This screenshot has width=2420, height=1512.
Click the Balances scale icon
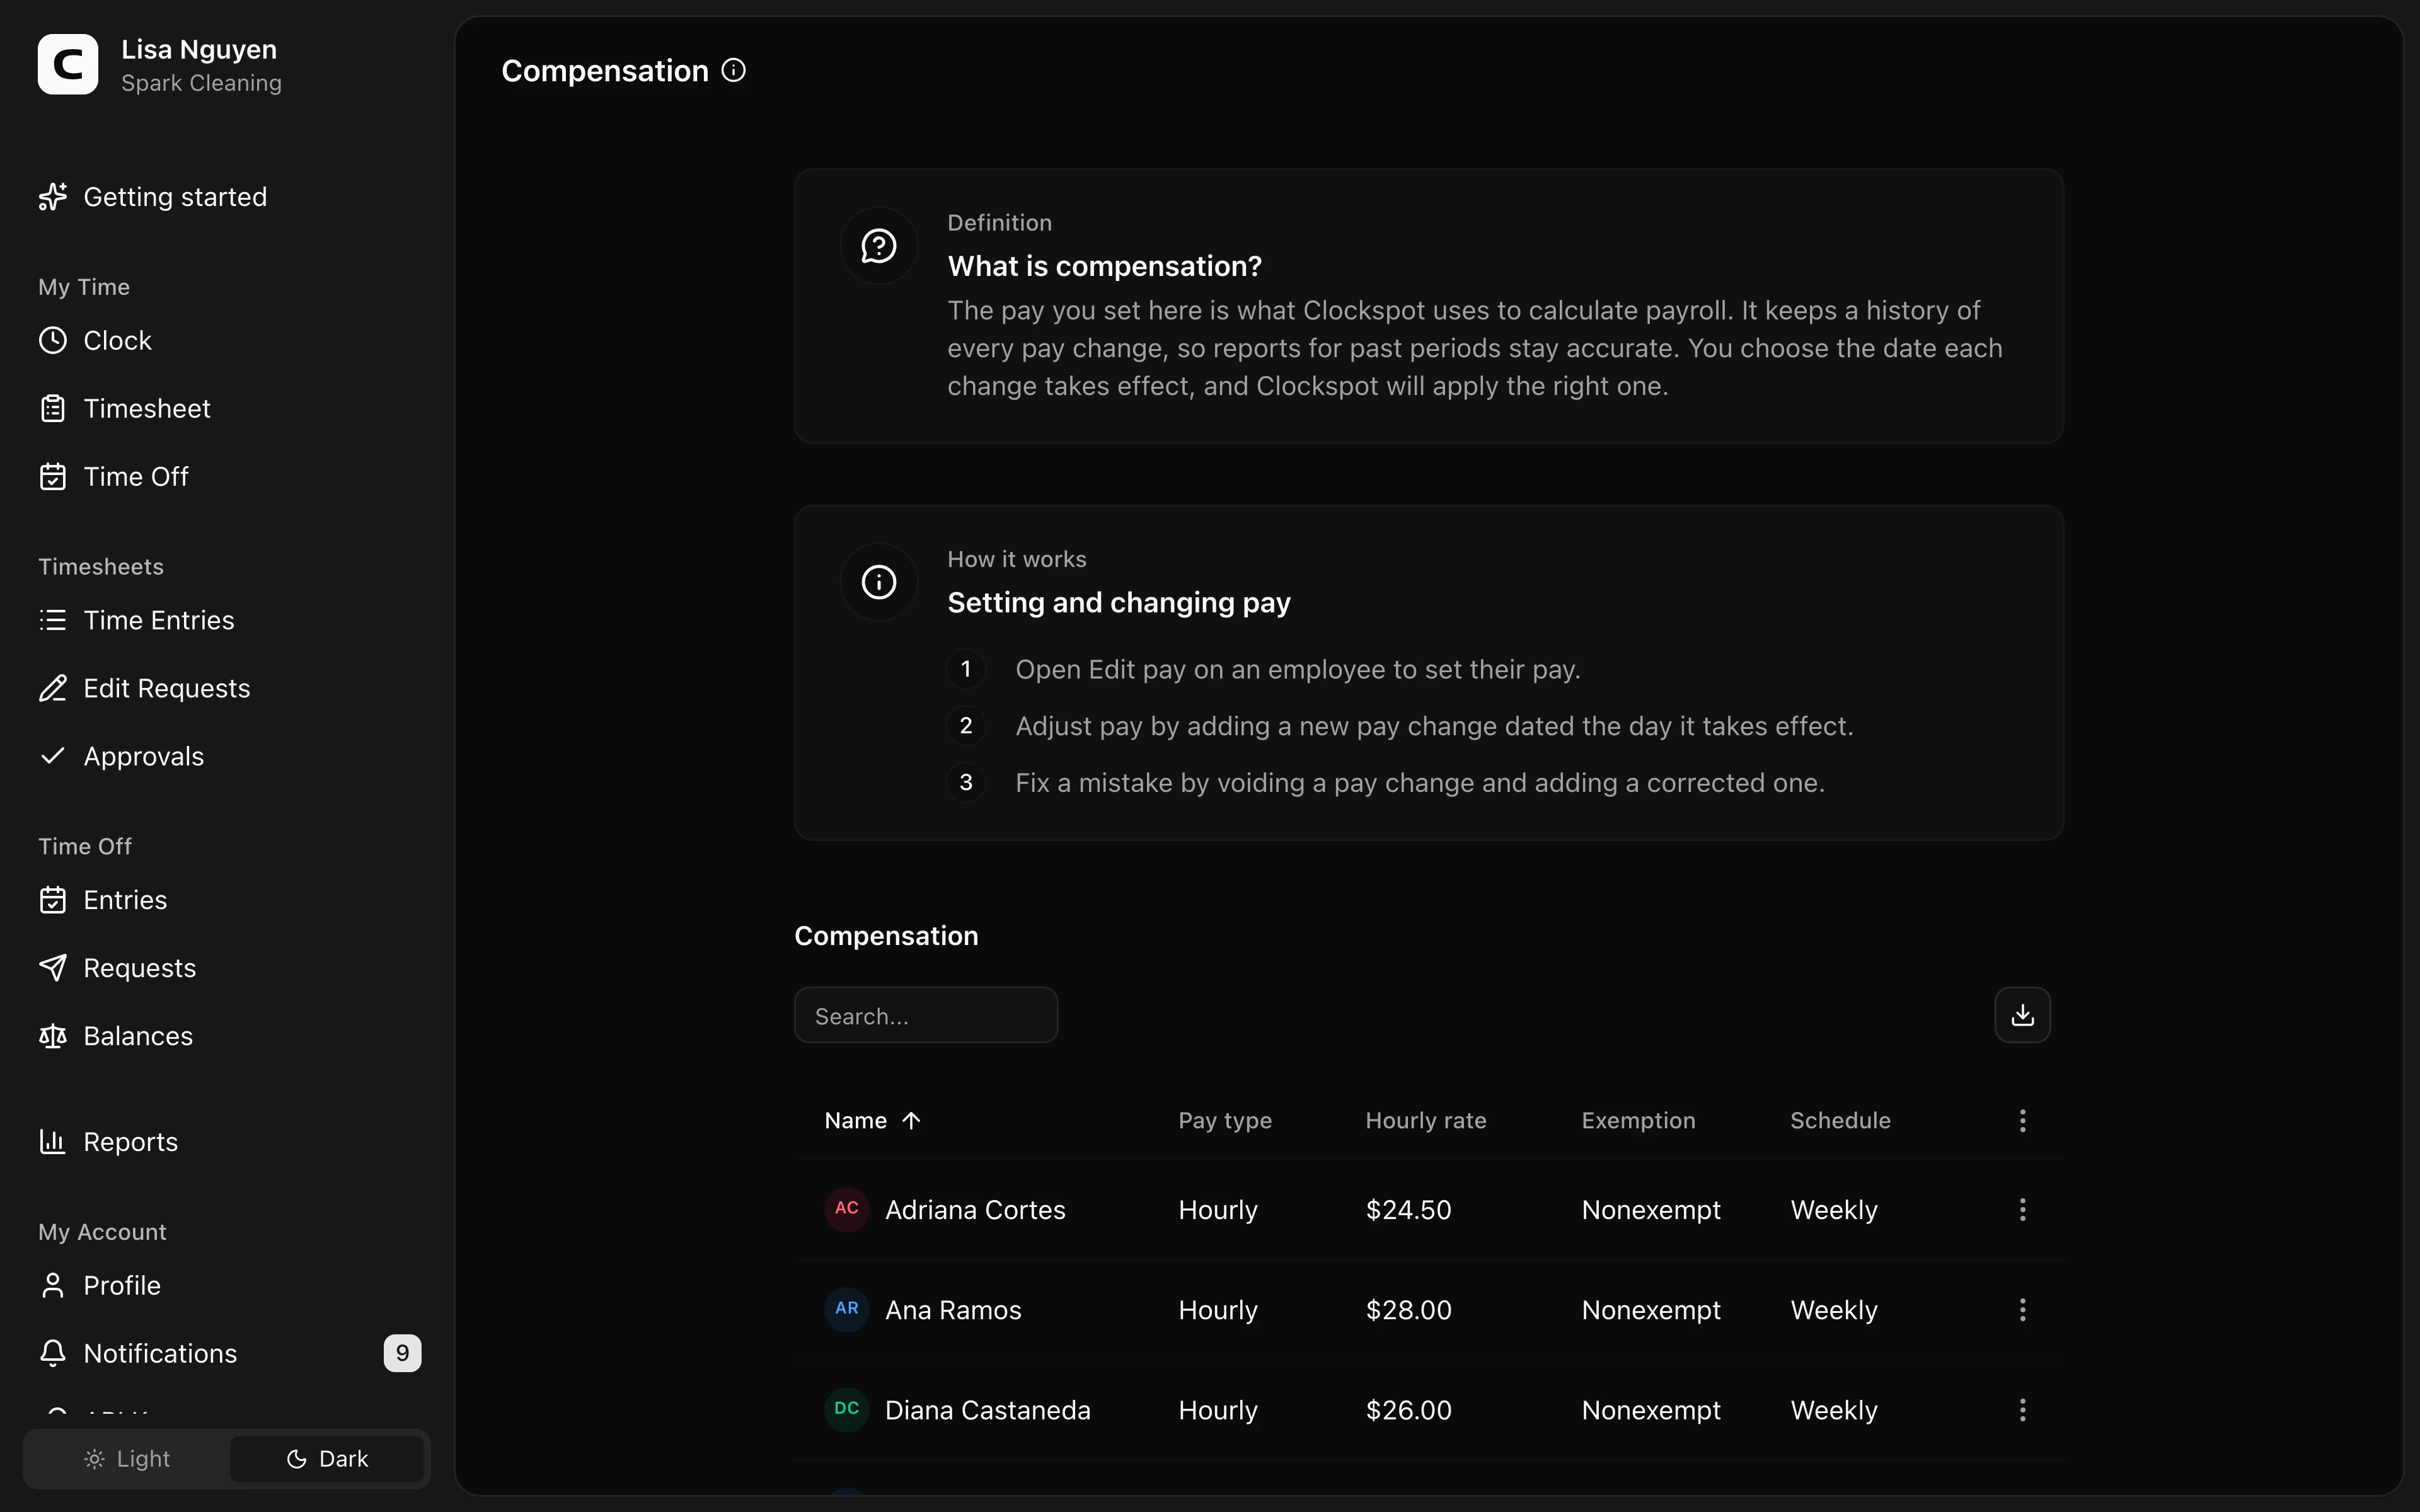(x=53, y=1036)
